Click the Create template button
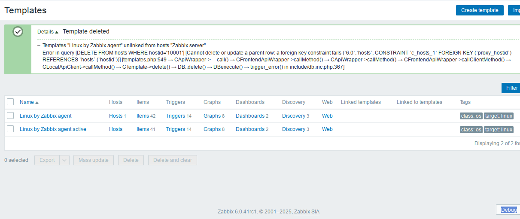520x219 pixels. [x=480, y=10]
